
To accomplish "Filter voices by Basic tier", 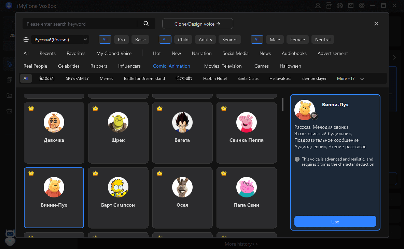I will (x=140, y=39).
